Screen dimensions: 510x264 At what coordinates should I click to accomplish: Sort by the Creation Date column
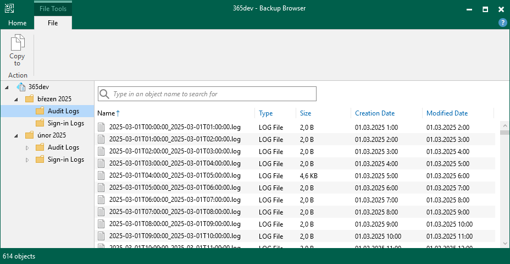(375, 113)
